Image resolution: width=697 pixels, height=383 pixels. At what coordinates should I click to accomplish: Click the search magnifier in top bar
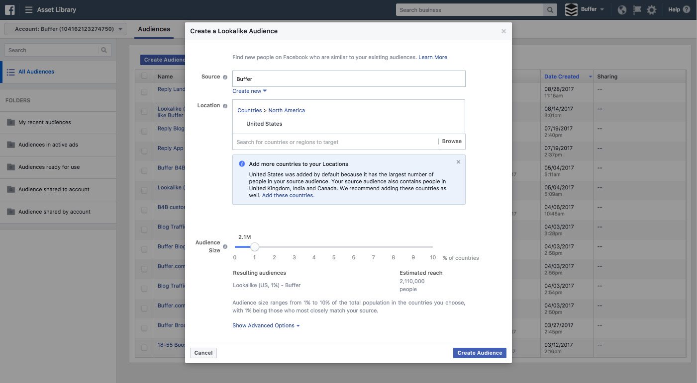[x=550, y=10]
